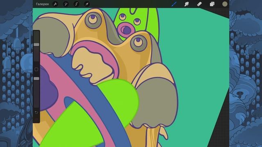The image size is (262, 147).
Task: Open the active color swatch picker
Action: (x=225, y=4)
